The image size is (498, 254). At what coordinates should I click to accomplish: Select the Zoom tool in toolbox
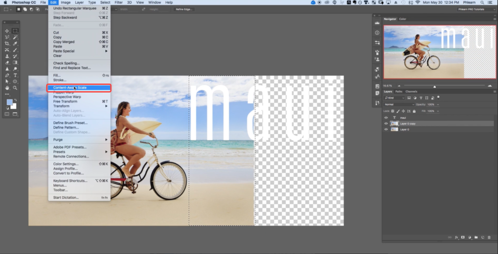pos(15,88)
